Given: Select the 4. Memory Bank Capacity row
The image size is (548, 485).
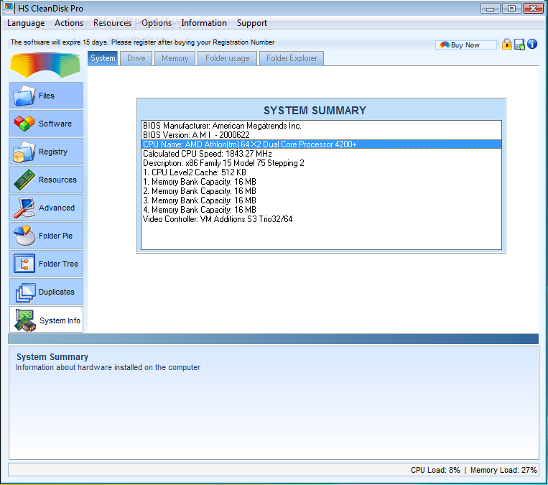Looking at the screenshot, I should [x=321, y=210].
